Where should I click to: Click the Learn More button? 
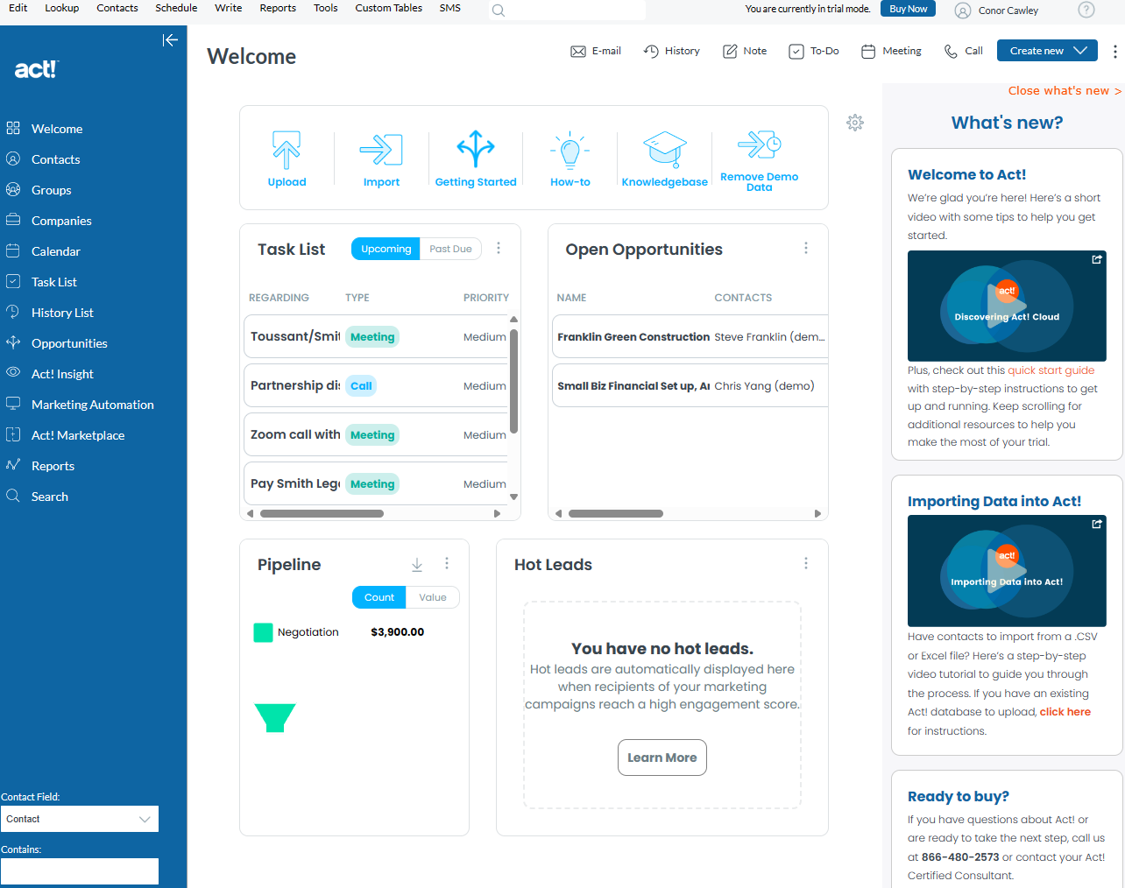pyautogui.click(x=662, y=758)
